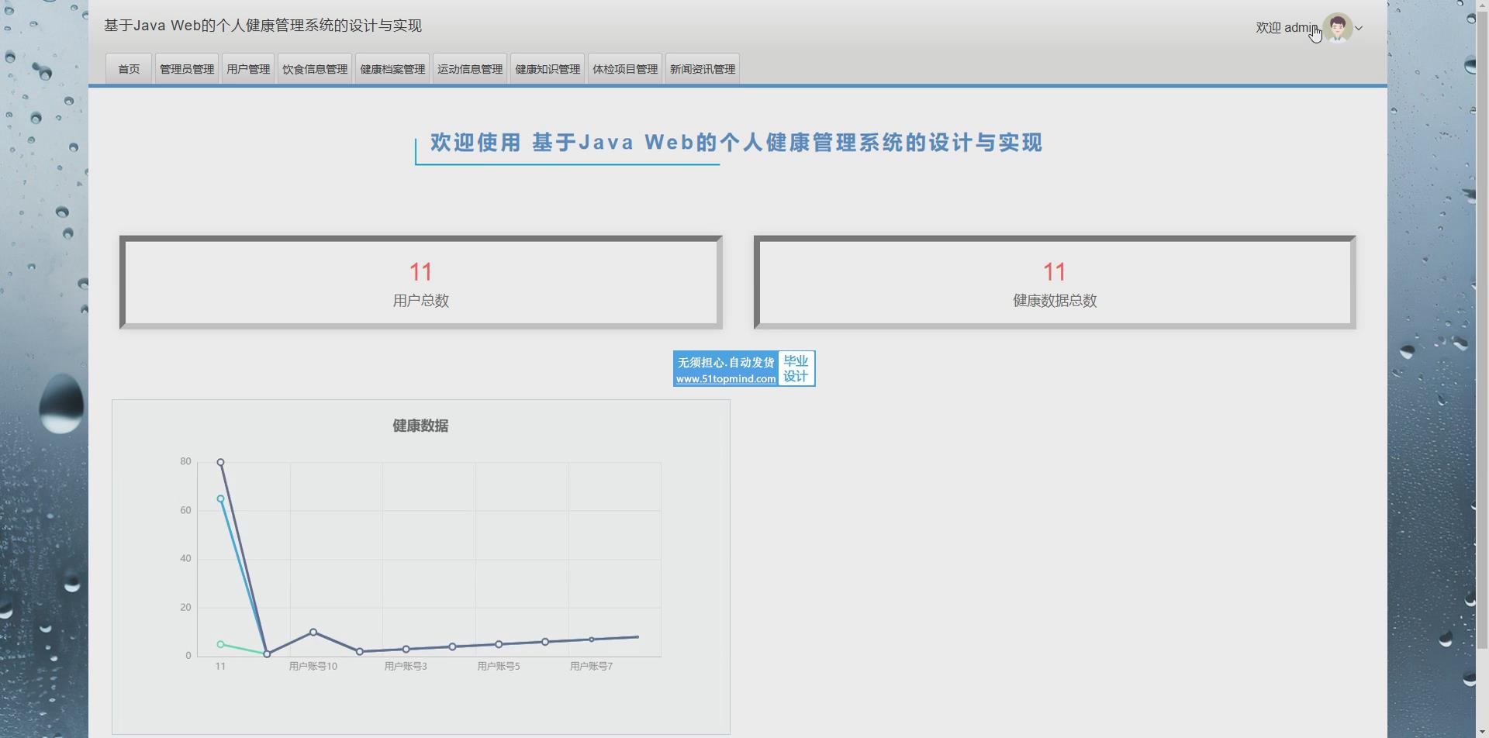Switch to 运动信息管理
Image resolution: width=1489 pixels, height=738 pixels.
coord(470,69)
